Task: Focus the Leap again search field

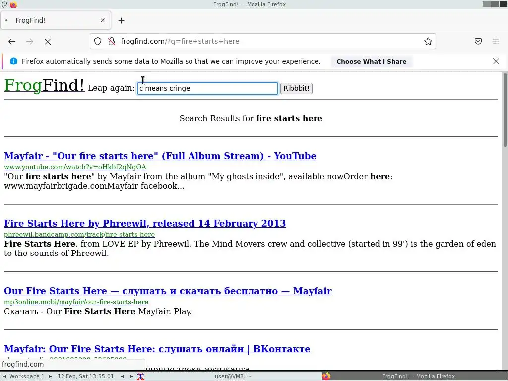Action: 208,88
